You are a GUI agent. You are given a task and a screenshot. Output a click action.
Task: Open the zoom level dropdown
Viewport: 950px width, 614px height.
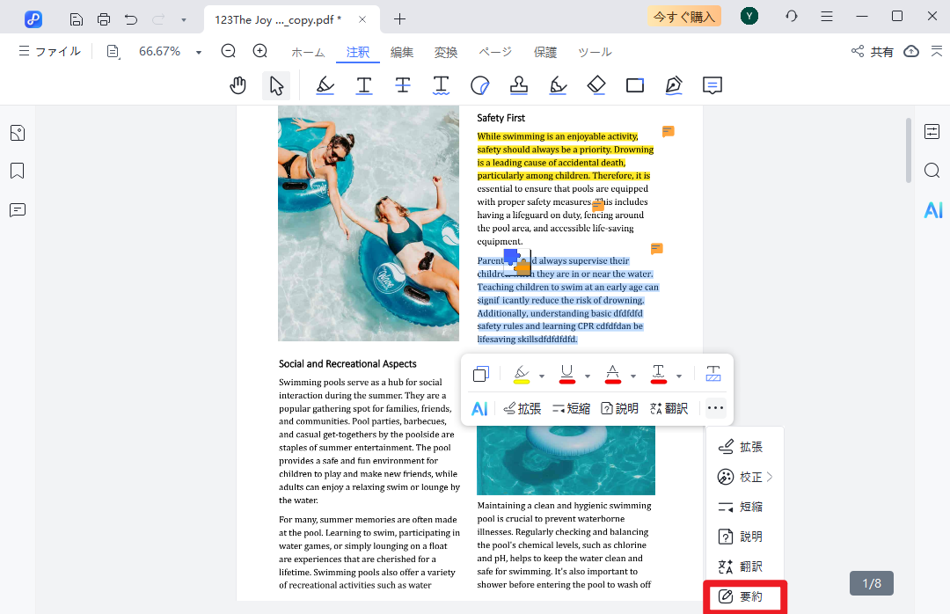(x=199, y=53)
